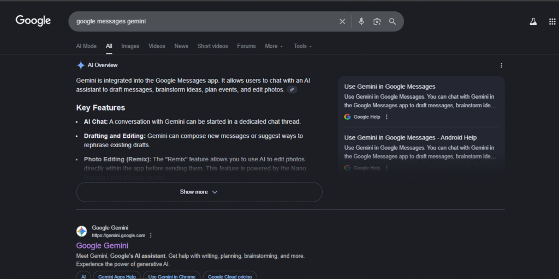The image size is (559, 279).
Task: Switch to News tab
Action: pos(181,46)
